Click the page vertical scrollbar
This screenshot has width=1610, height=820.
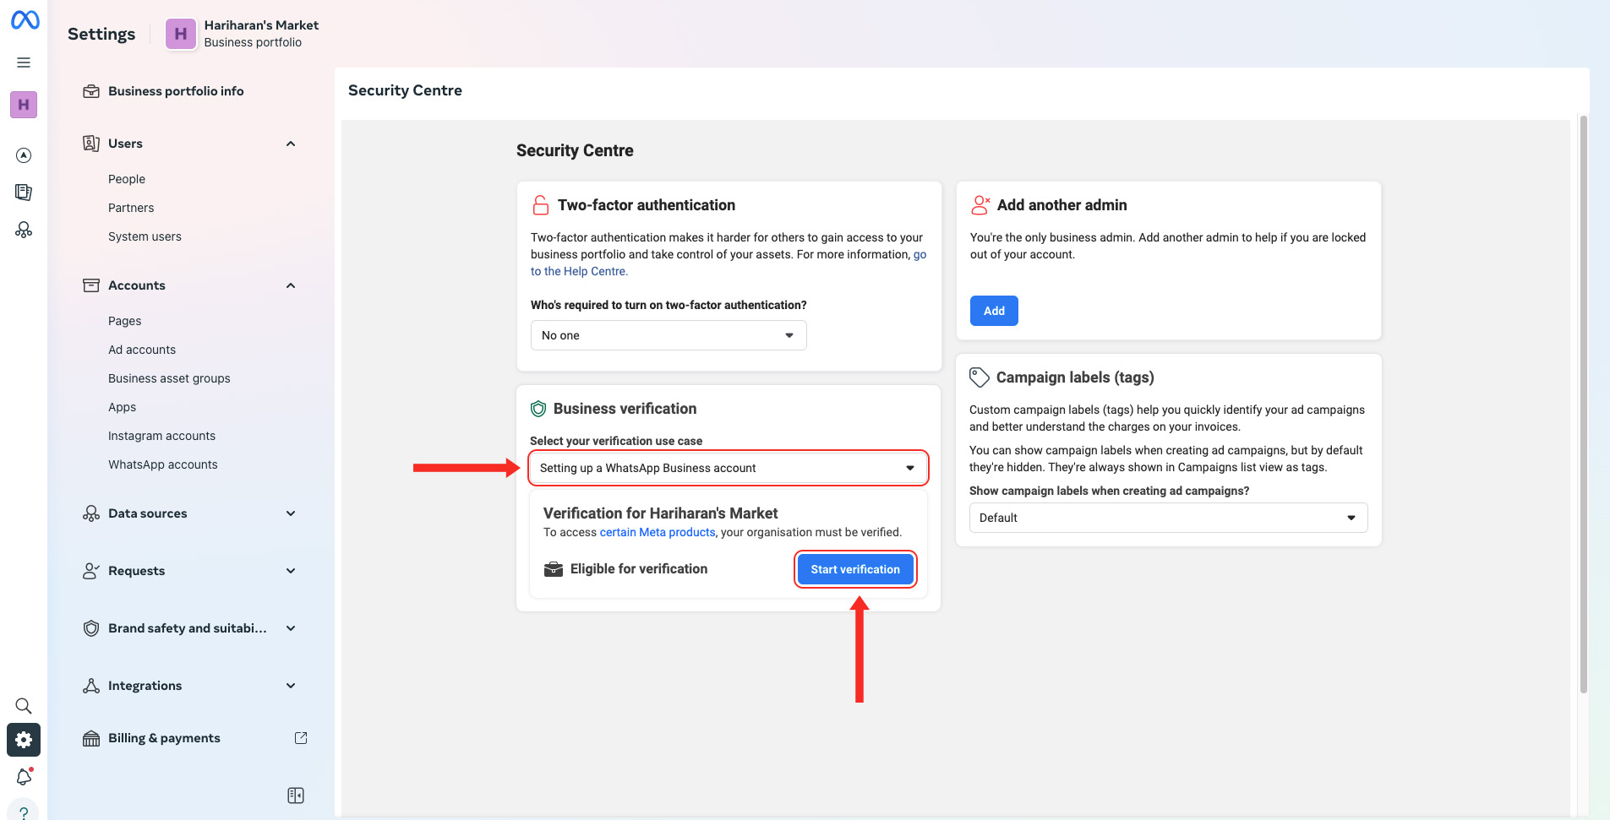(x=1583, y=404)
